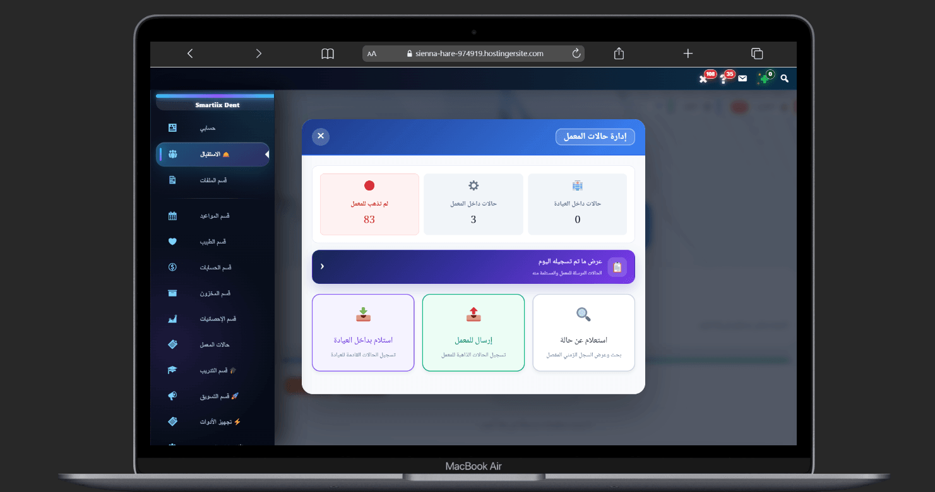935x492 pixels.
Task: Close the إدارة حالات المعمل dialog
Action: click(x=321, y=136)
